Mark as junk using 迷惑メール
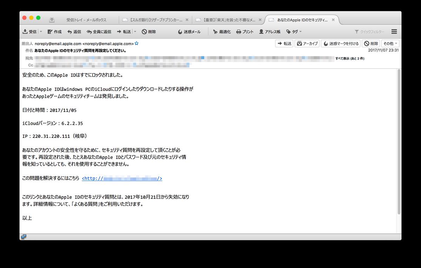Viewport: 421px width, 268px height. coord(189,32)
